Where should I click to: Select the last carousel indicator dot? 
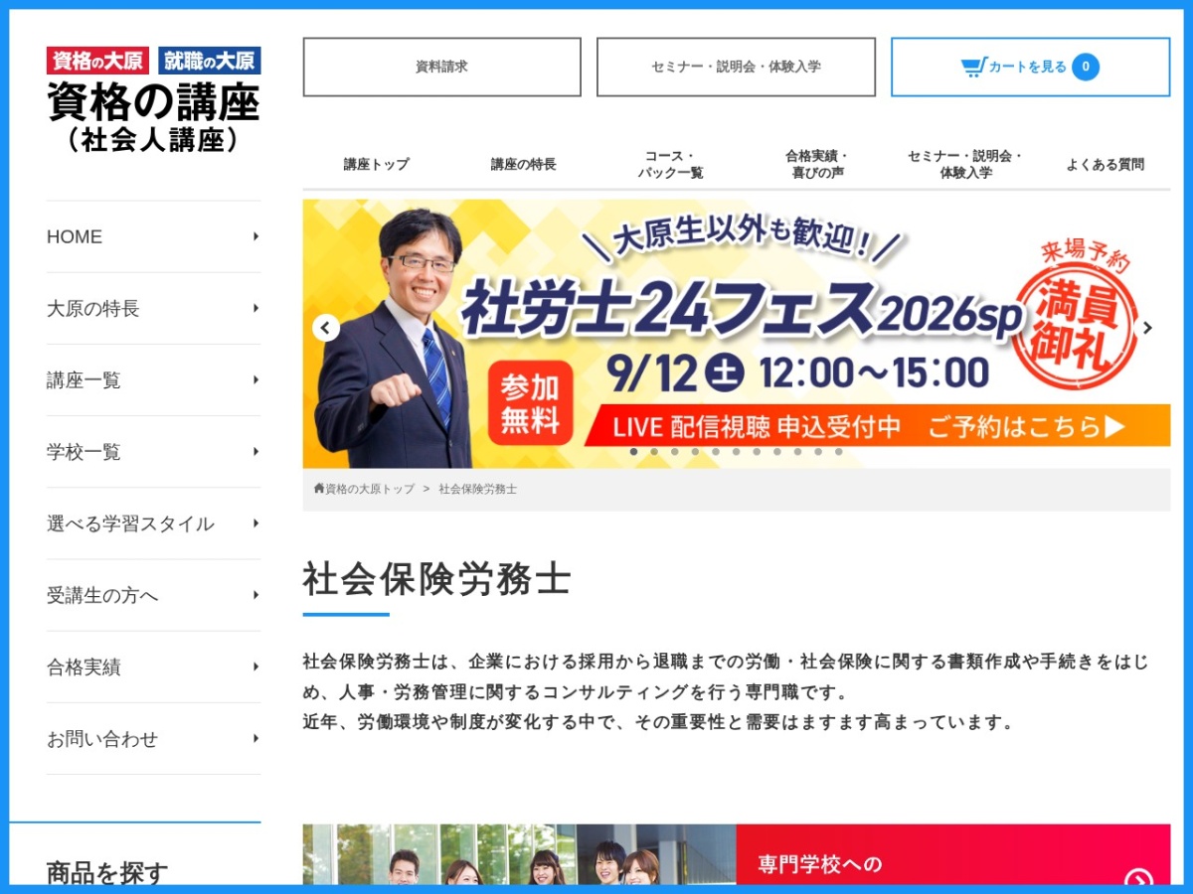839,451
